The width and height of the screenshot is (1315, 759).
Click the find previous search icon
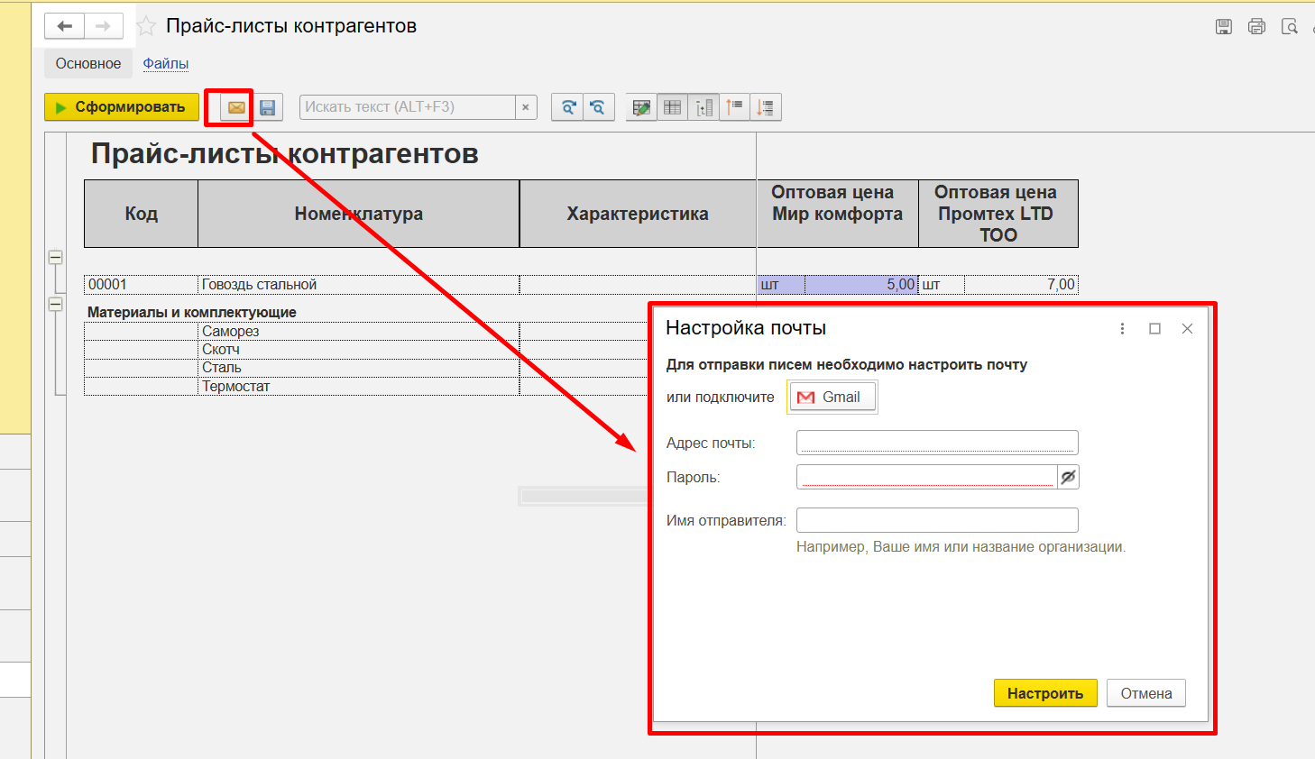(x=598, y=107)
